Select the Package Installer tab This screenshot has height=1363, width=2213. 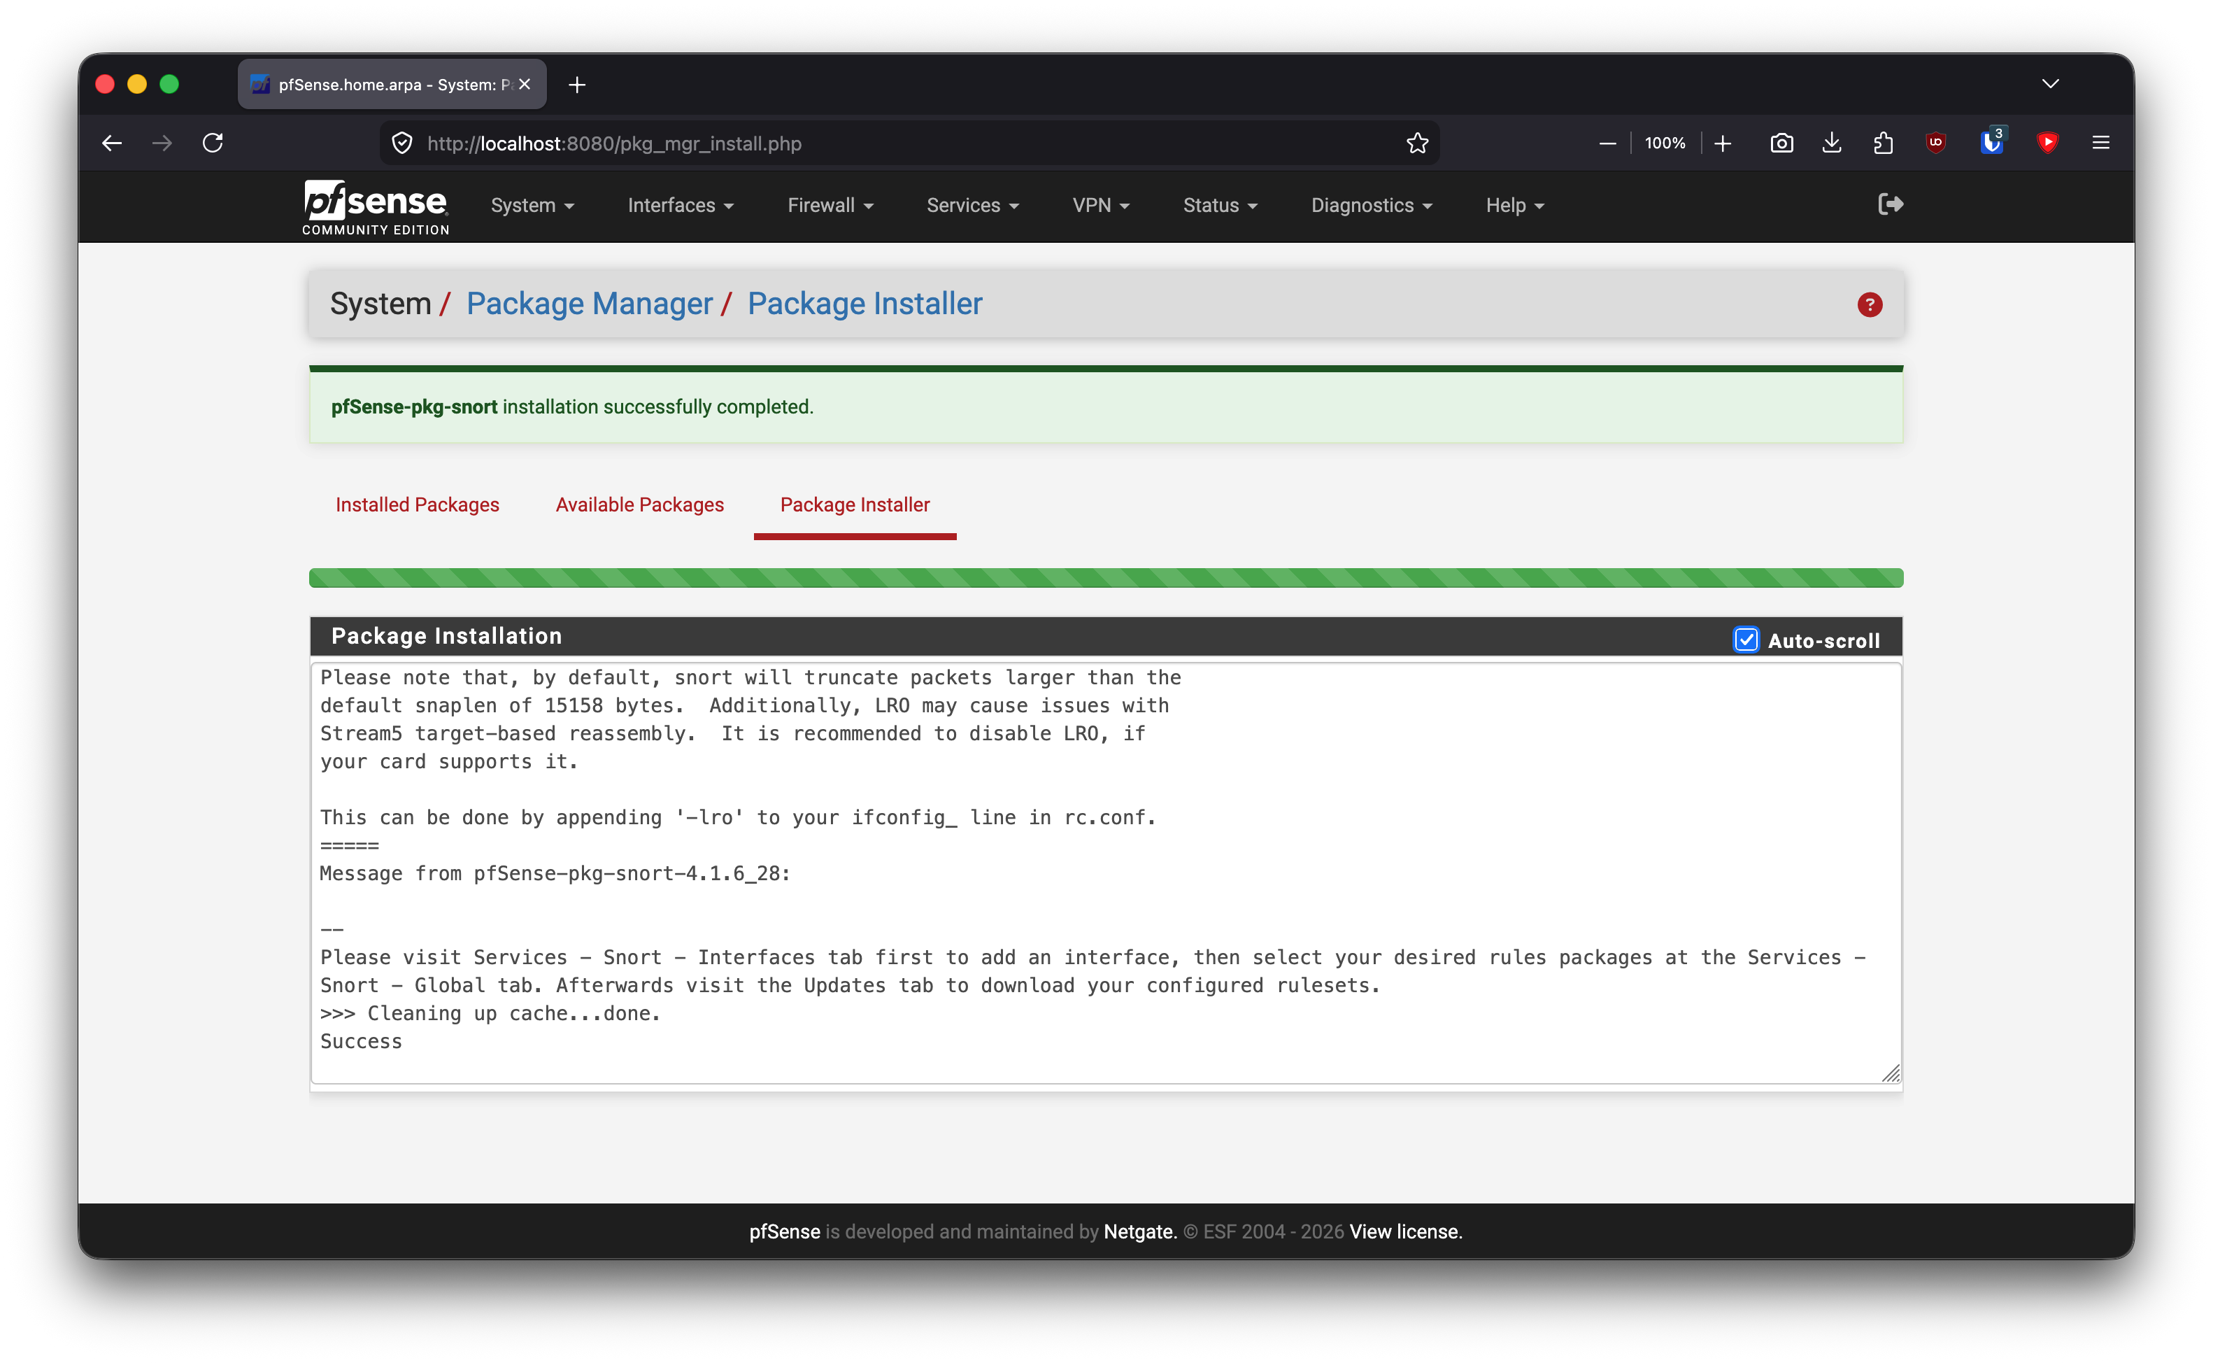coord(854,504)
